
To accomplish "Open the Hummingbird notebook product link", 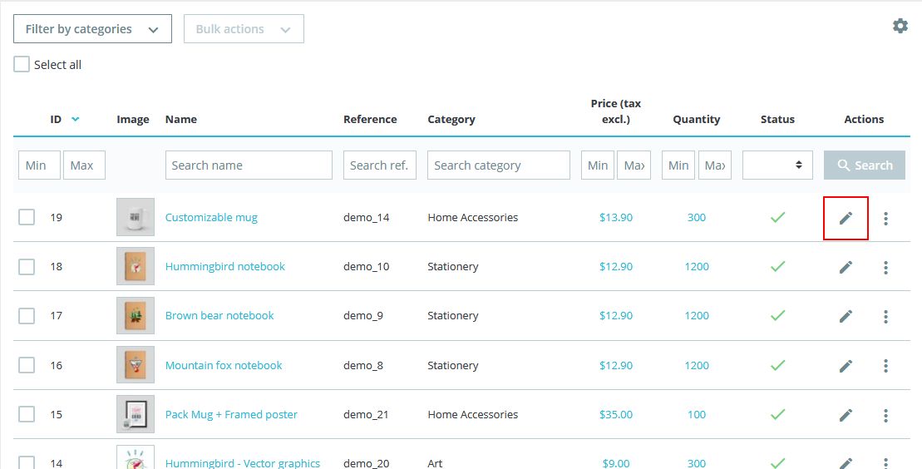I will (x=224, y=266).
